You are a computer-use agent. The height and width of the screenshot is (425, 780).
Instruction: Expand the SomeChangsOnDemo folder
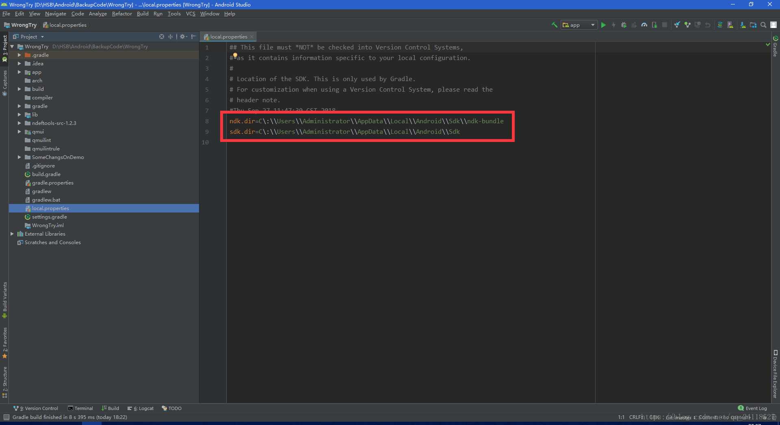pos(19,157)
